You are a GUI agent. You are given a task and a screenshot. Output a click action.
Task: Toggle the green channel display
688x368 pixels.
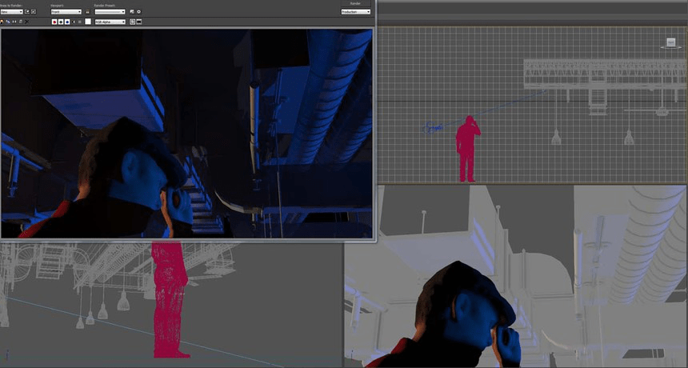[x=60, y=22]
